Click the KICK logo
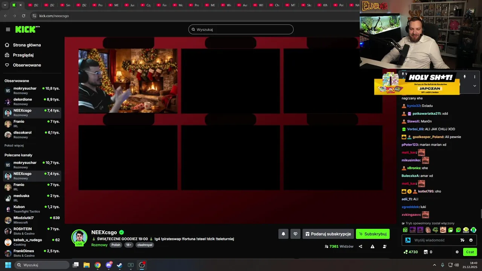Viewport: 482px width, 271px height. [x=27, y=29]
